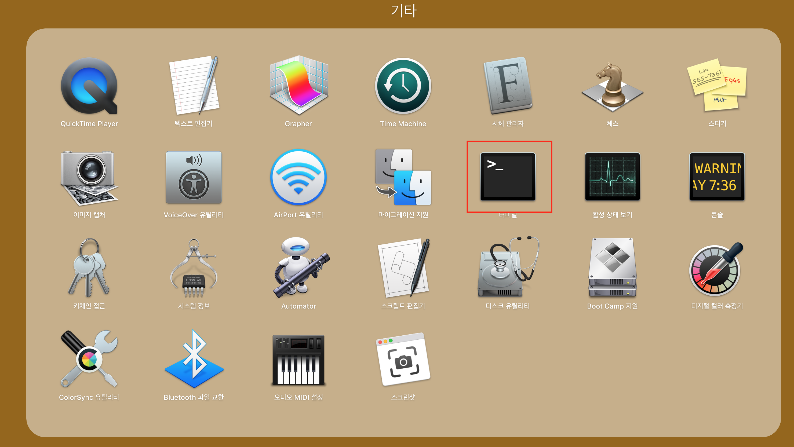This screenshot has width=794, height=447.
Task: Launch 스크립트 편집기
Action: coord(403,268)
